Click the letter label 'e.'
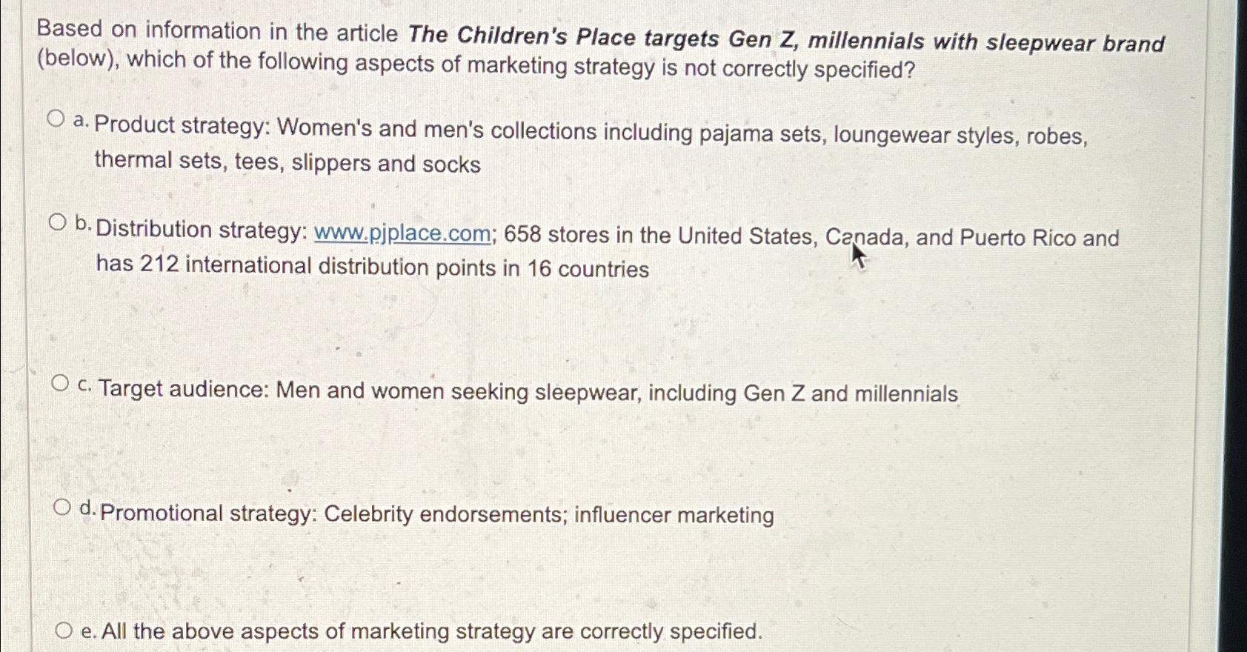 (90, 632)
